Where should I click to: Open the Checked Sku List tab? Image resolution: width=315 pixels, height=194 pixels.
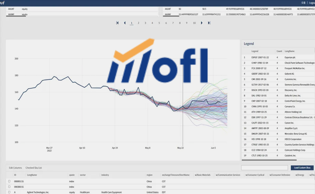coord(34,168)
